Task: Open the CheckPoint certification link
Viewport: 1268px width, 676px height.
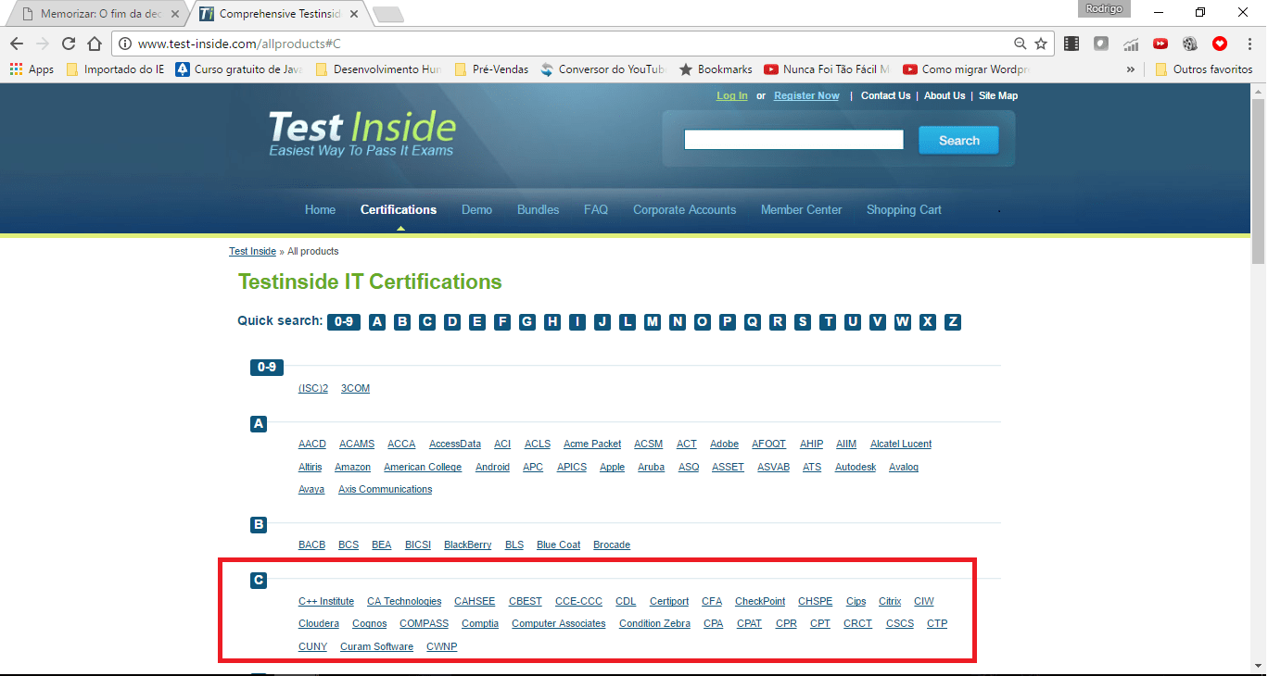Action: tap(760, 601)
